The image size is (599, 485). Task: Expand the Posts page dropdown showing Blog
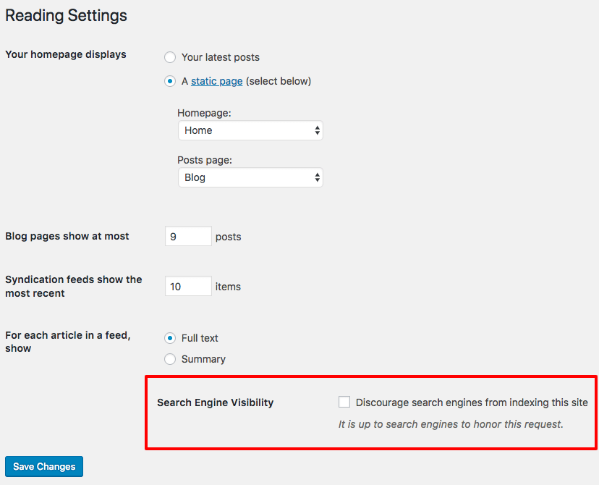(x=250, y=177)
